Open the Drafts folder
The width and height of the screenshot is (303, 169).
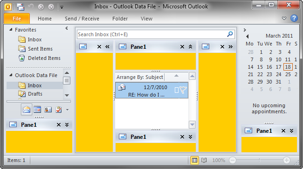(30, 94)
